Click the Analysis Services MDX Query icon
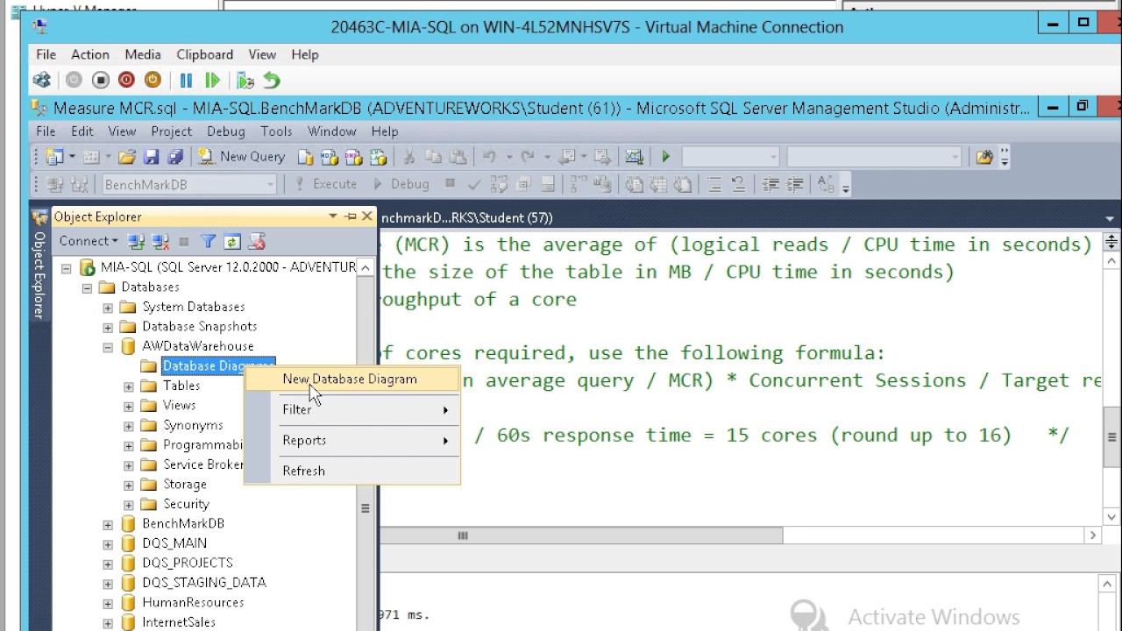The height and width of the screenshot is (631, 1122). [x=330, y=157]
